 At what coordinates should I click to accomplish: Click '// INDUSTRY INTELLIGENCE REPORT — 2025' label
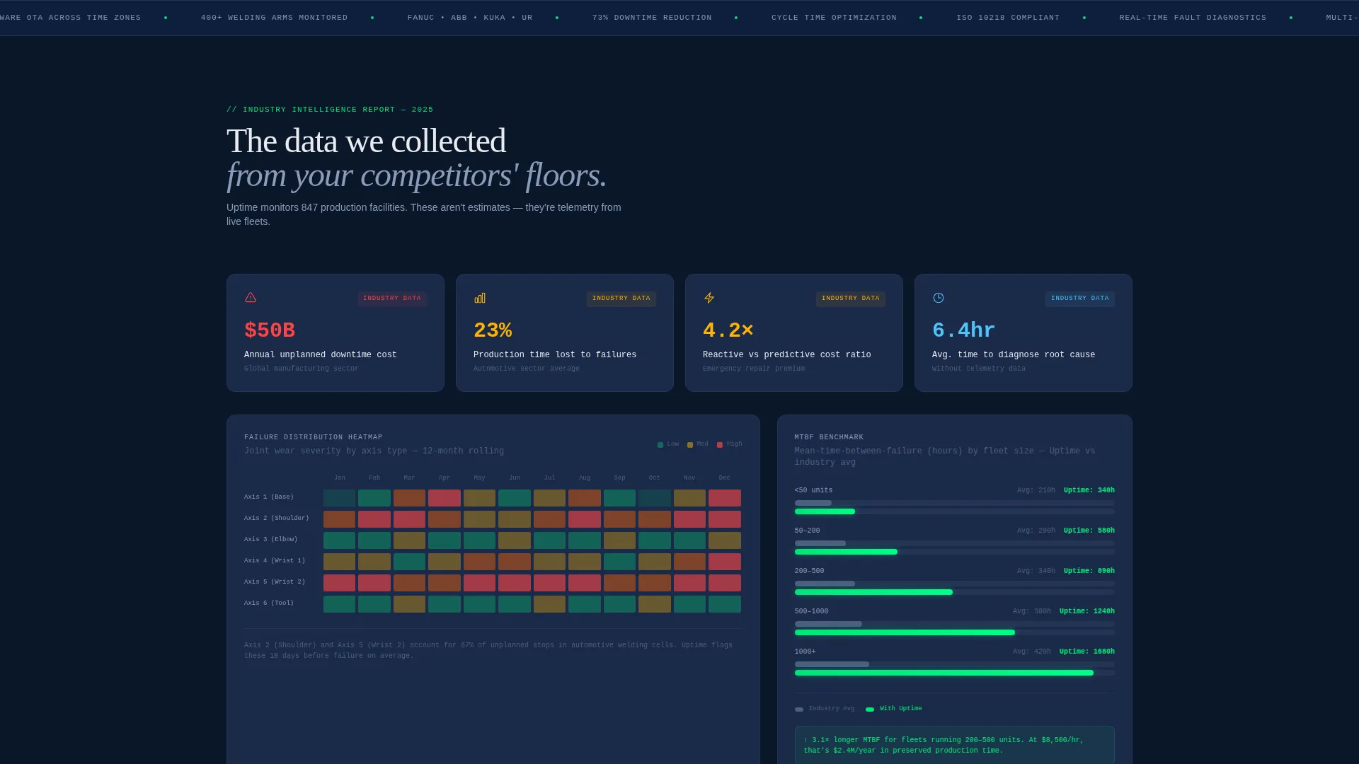click(x=330, y=110)
